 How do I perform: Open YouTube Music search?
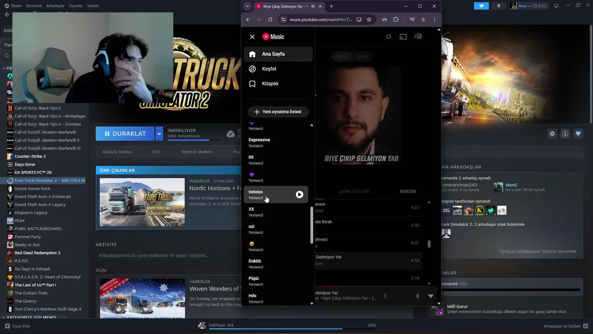tap(389, 37)
